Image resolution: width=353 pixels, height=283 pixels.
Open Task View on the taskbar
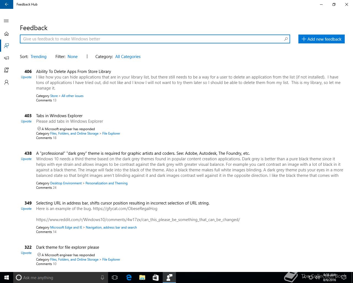pyautogui.click(x=115, y=277)
